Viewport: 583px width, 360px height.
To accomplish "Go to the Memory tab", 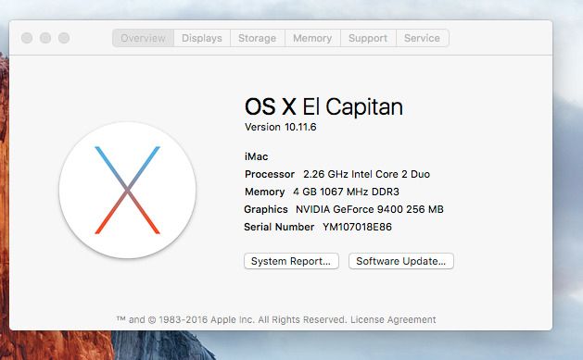I will tap(312, 38).
